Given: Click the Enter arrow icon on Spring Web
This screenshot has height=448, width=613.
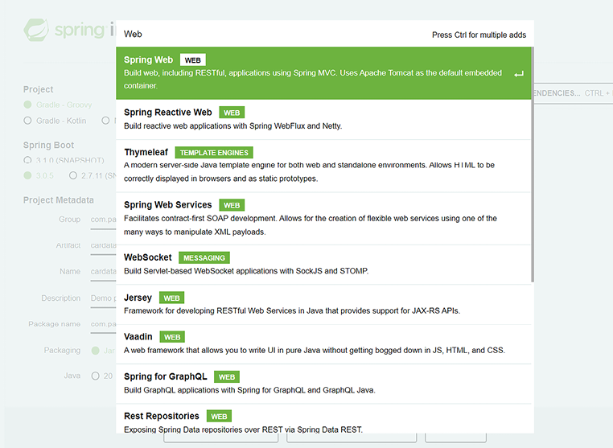Looking at the screenshot, I should click(519, 74).
